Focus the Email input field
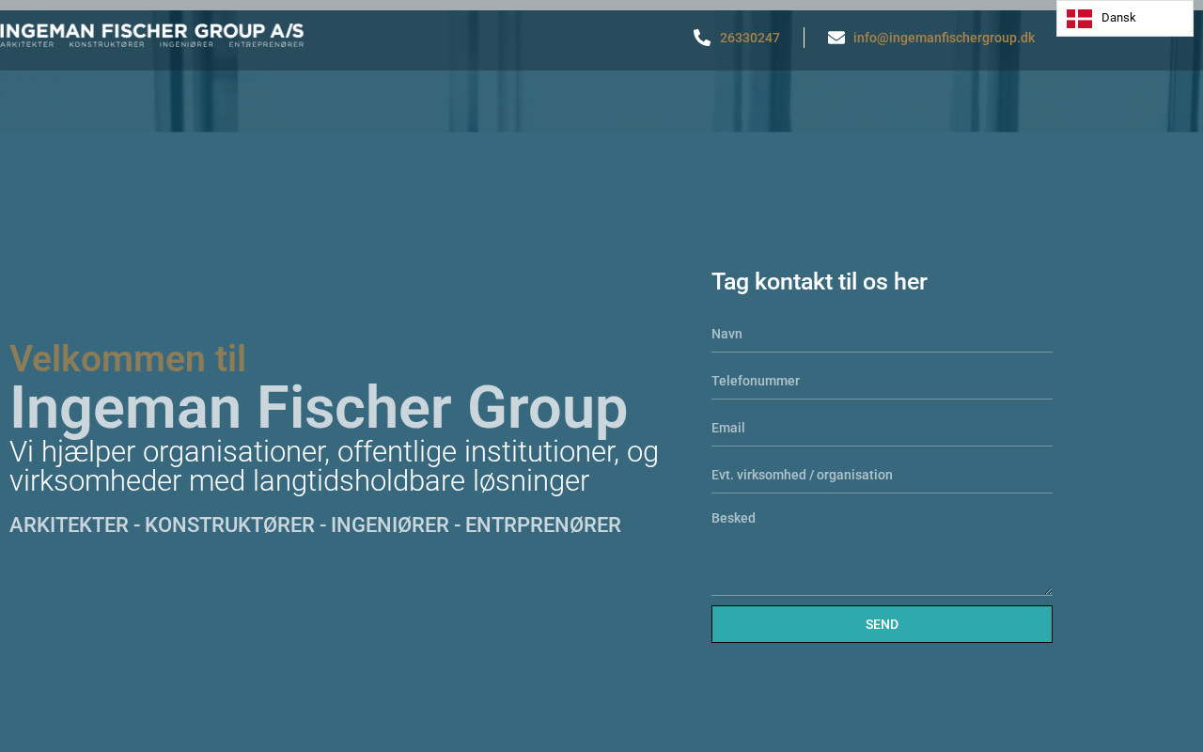 click(882, 428)
